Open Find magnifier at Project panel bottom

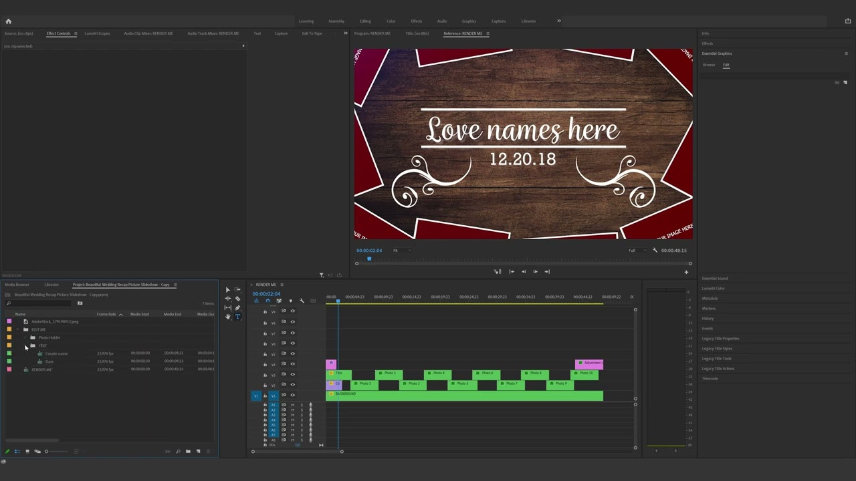pyautogui.click(x=178, y=452)
